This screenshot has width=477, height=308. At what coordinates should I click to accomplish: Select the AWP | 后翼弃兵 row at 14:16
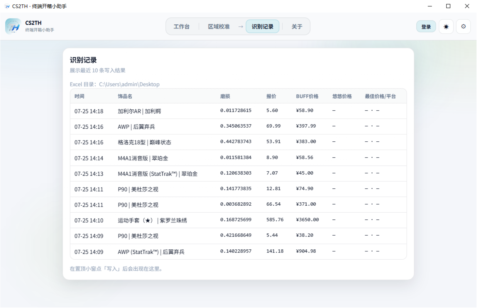(x=238, y=127)
